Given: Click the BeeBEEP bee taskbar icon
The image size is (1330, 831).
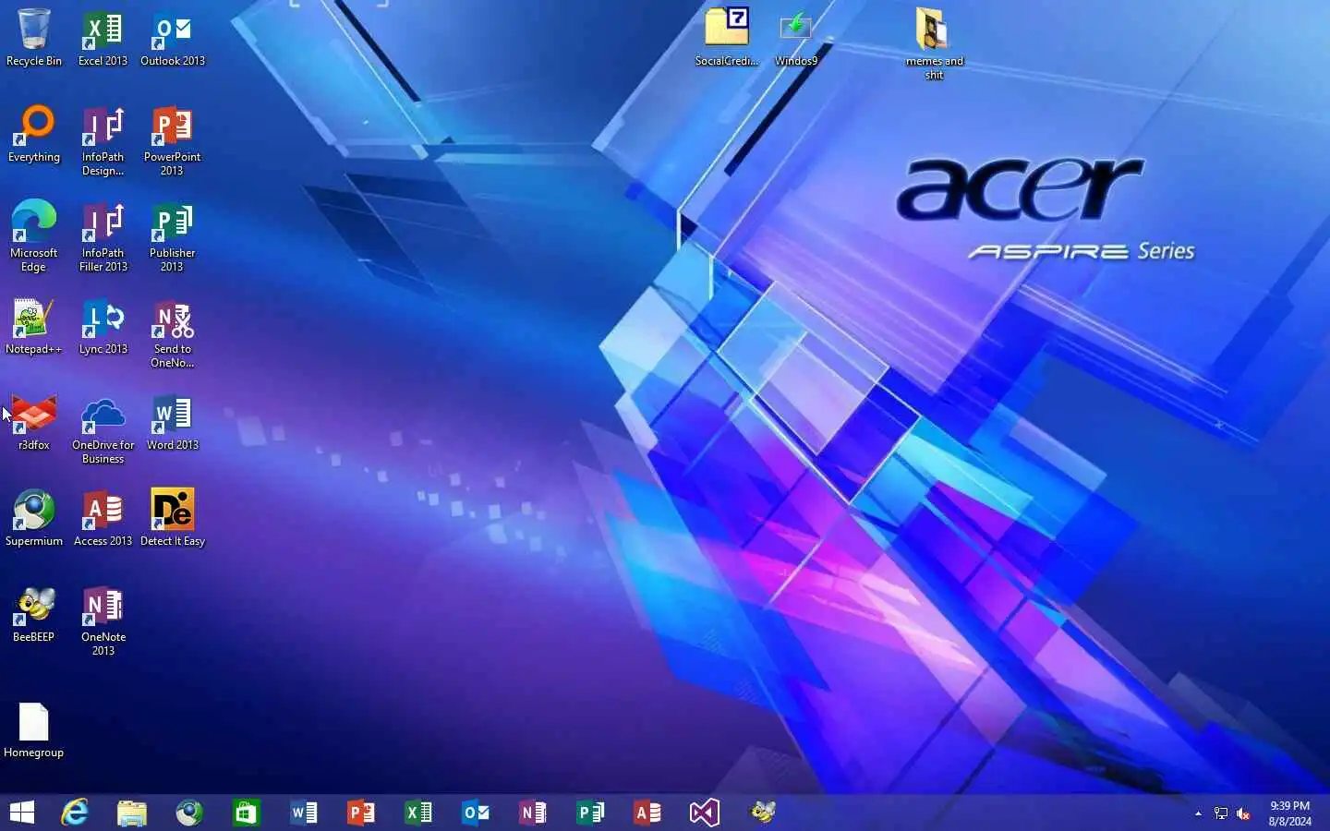Looking at the screenshot, I should (x=762, y=813).
